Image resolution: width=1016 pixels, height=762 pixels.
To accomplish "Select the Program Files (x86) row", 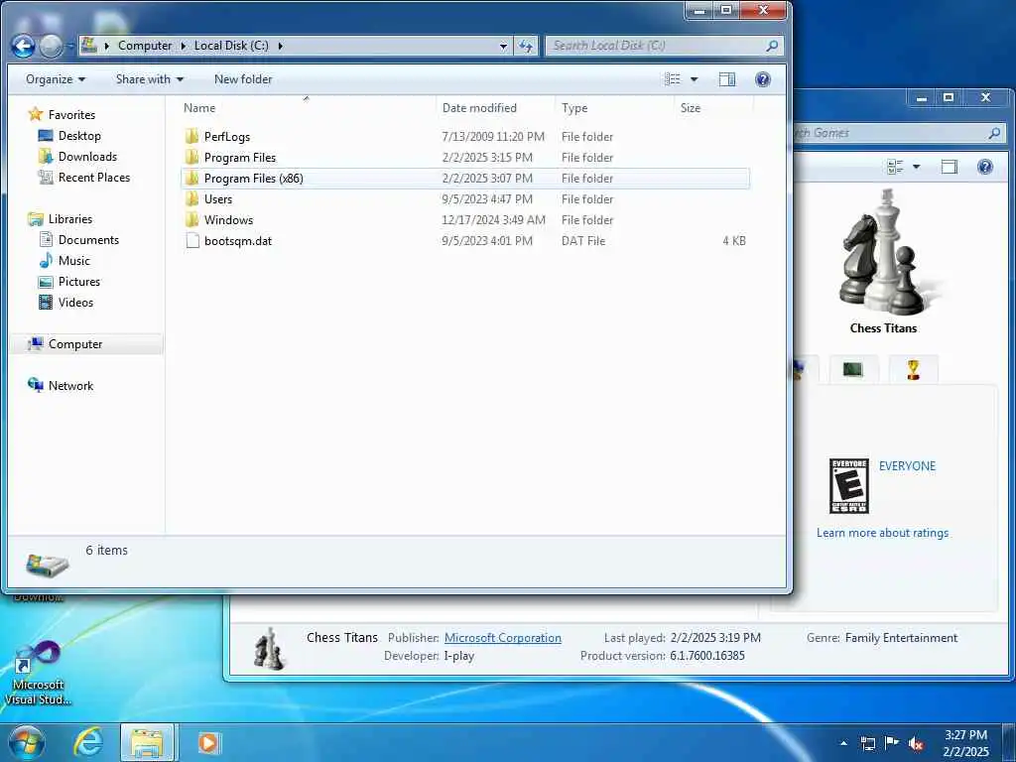I will 465,179.
